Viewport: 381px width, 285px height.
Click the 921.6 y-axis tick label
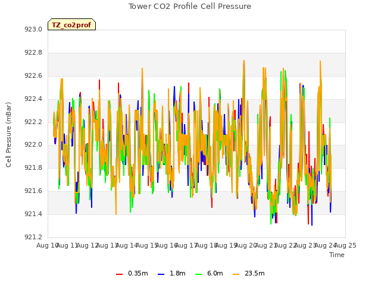pyautogui.click(x=33, y=191)
